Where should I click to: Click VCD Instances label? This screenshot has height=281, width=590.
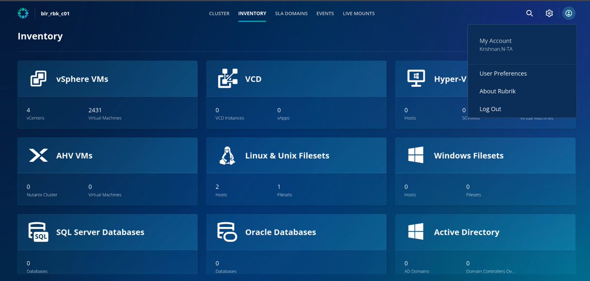(x=230, y=118)
